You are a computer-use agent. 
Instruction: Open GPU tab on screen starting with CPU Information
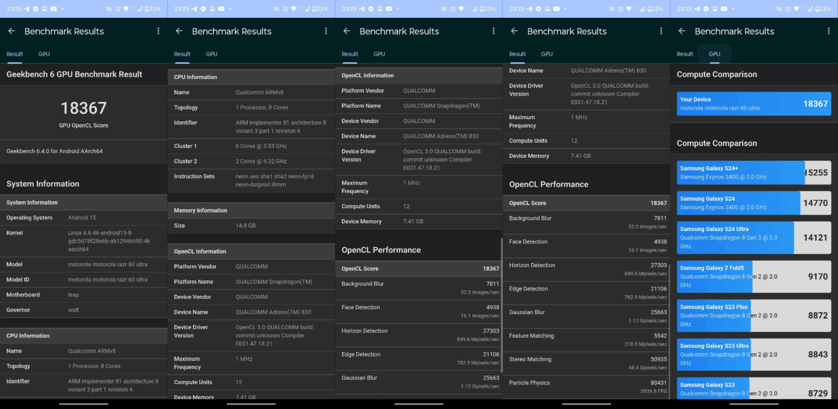[212, 54]
